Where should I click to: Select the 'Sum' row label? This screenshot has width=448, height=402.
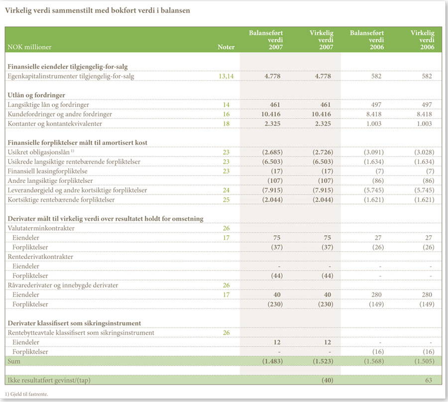click(14, 361)
